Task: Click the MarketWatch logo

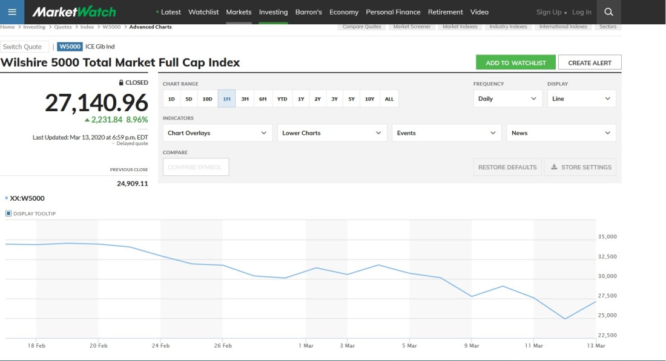Action: (x=74, y=11)
